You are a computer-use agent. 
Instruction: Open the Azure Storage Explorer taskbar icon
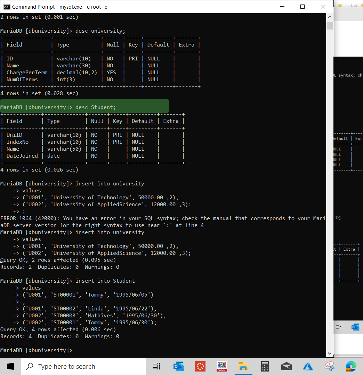[308, 366]
